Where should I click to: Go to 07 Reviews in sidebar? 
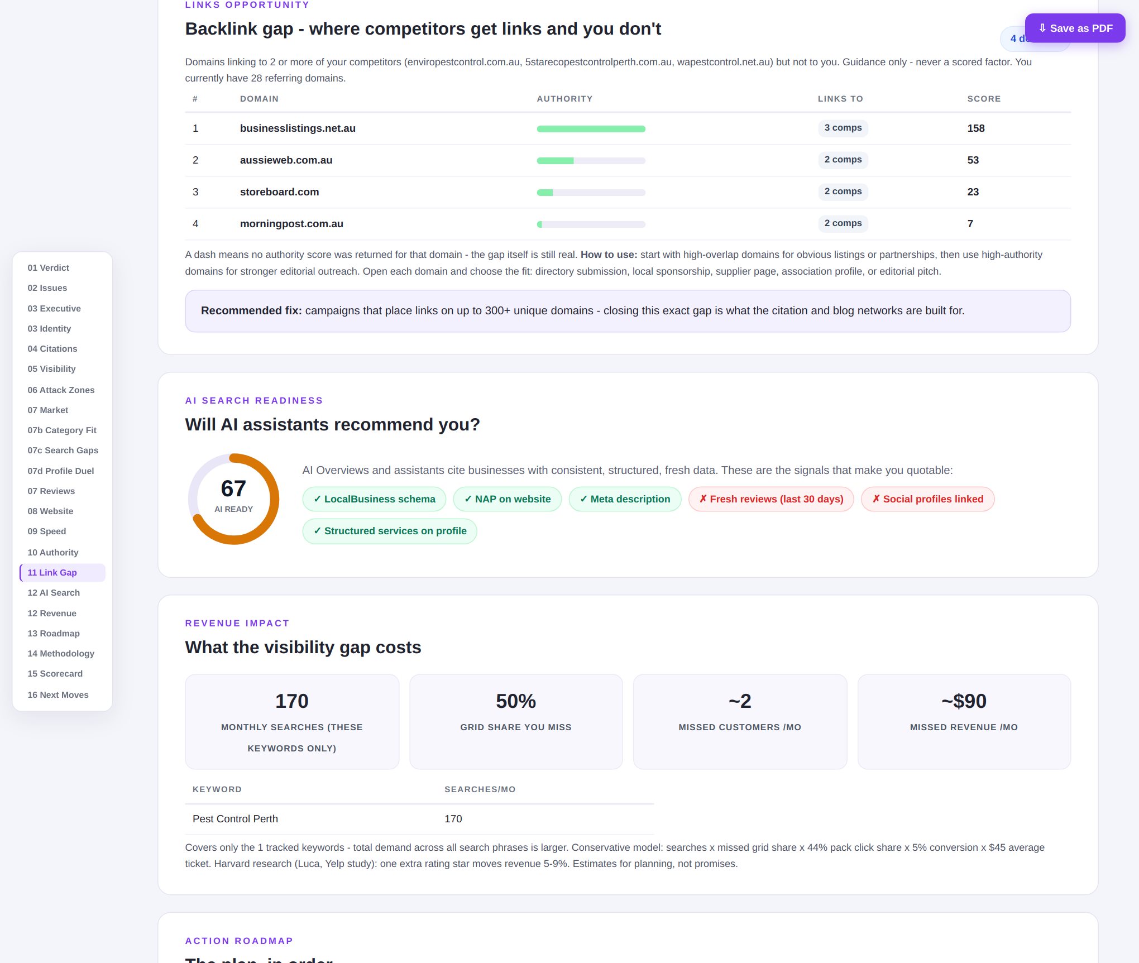click(x=51, y=491)
